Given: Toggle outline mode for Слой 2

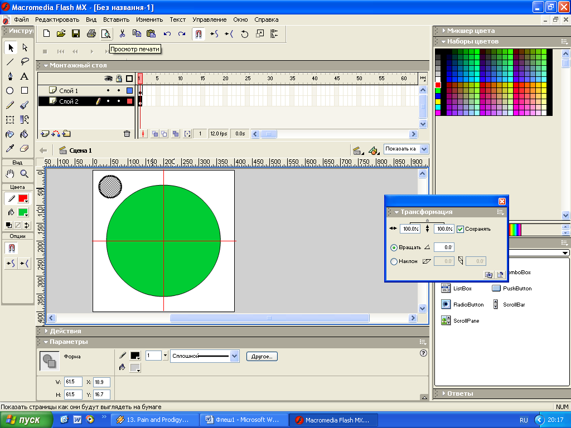Looking at the screenshot, I should coord(129,101).
